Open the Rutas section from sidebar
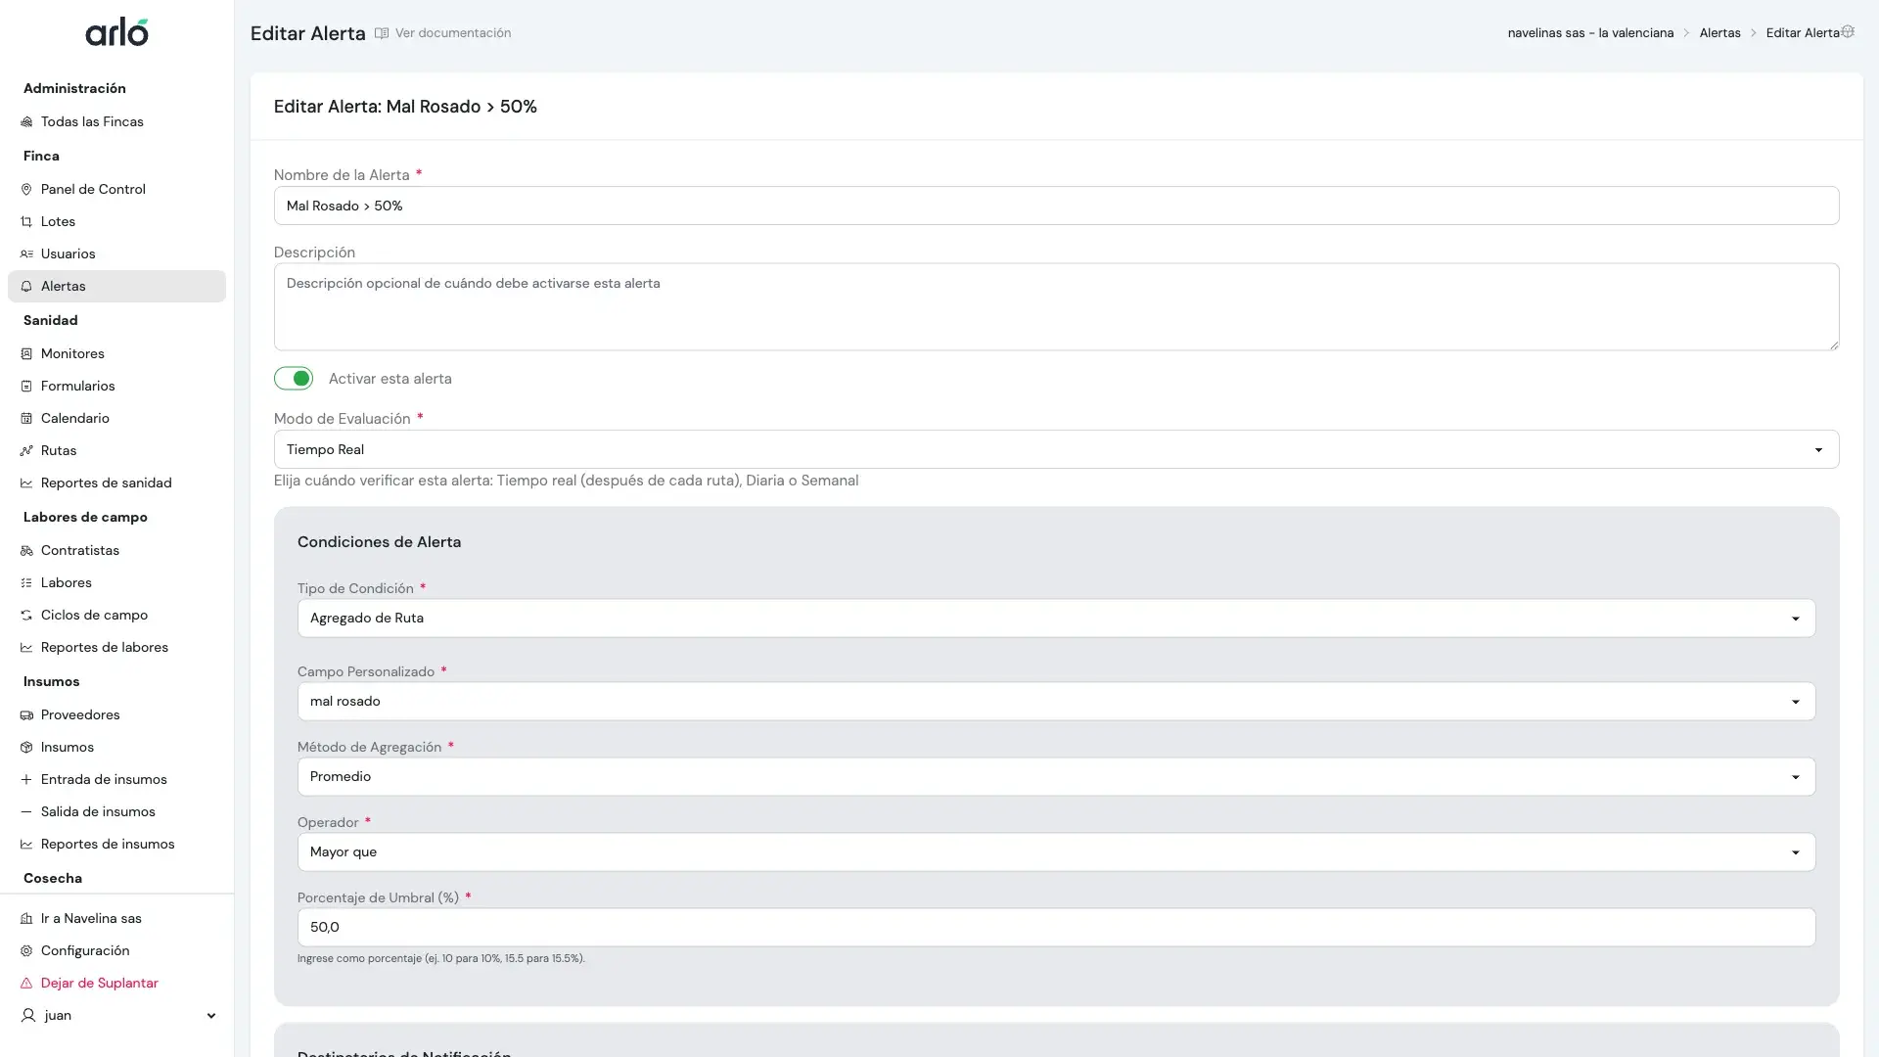Screen dimensions: 1879x1057 click(58, 450)
